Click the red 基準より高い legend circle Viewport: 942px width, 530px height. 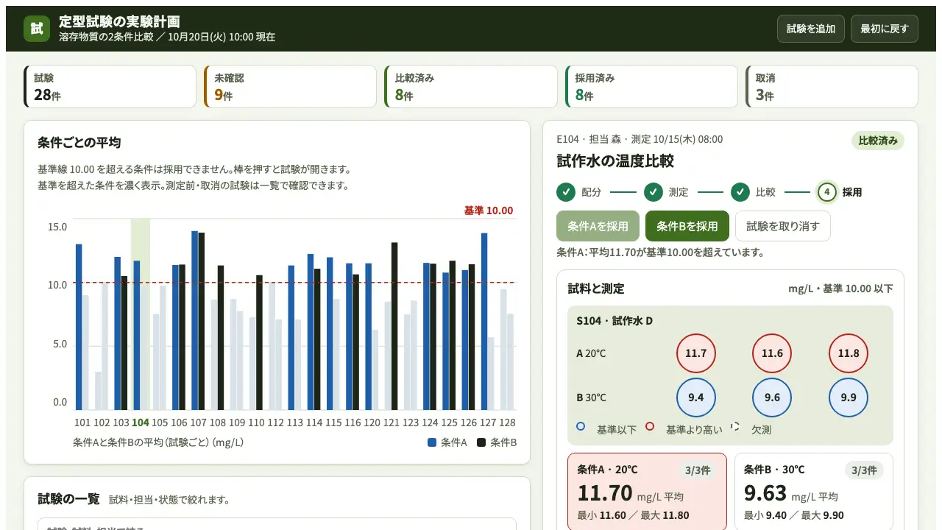point(650,426)
